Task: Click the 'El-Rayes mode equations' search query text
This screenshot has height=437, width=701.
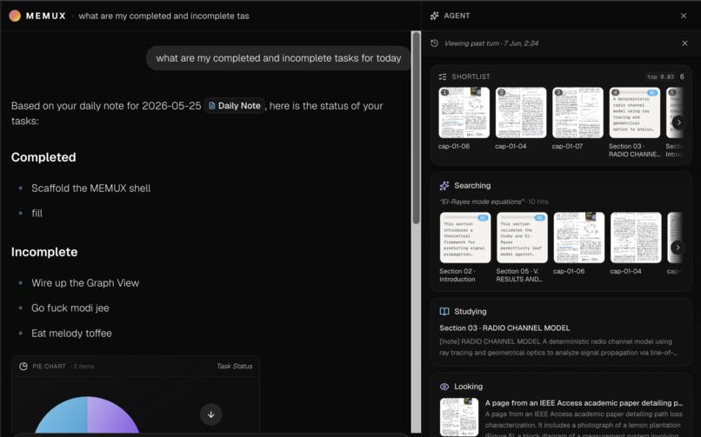Action: (482, 202)
